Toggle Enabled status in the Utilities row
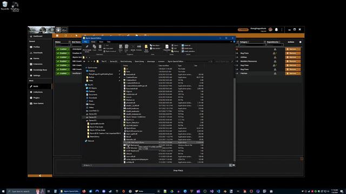 click(x=63, y=57)
